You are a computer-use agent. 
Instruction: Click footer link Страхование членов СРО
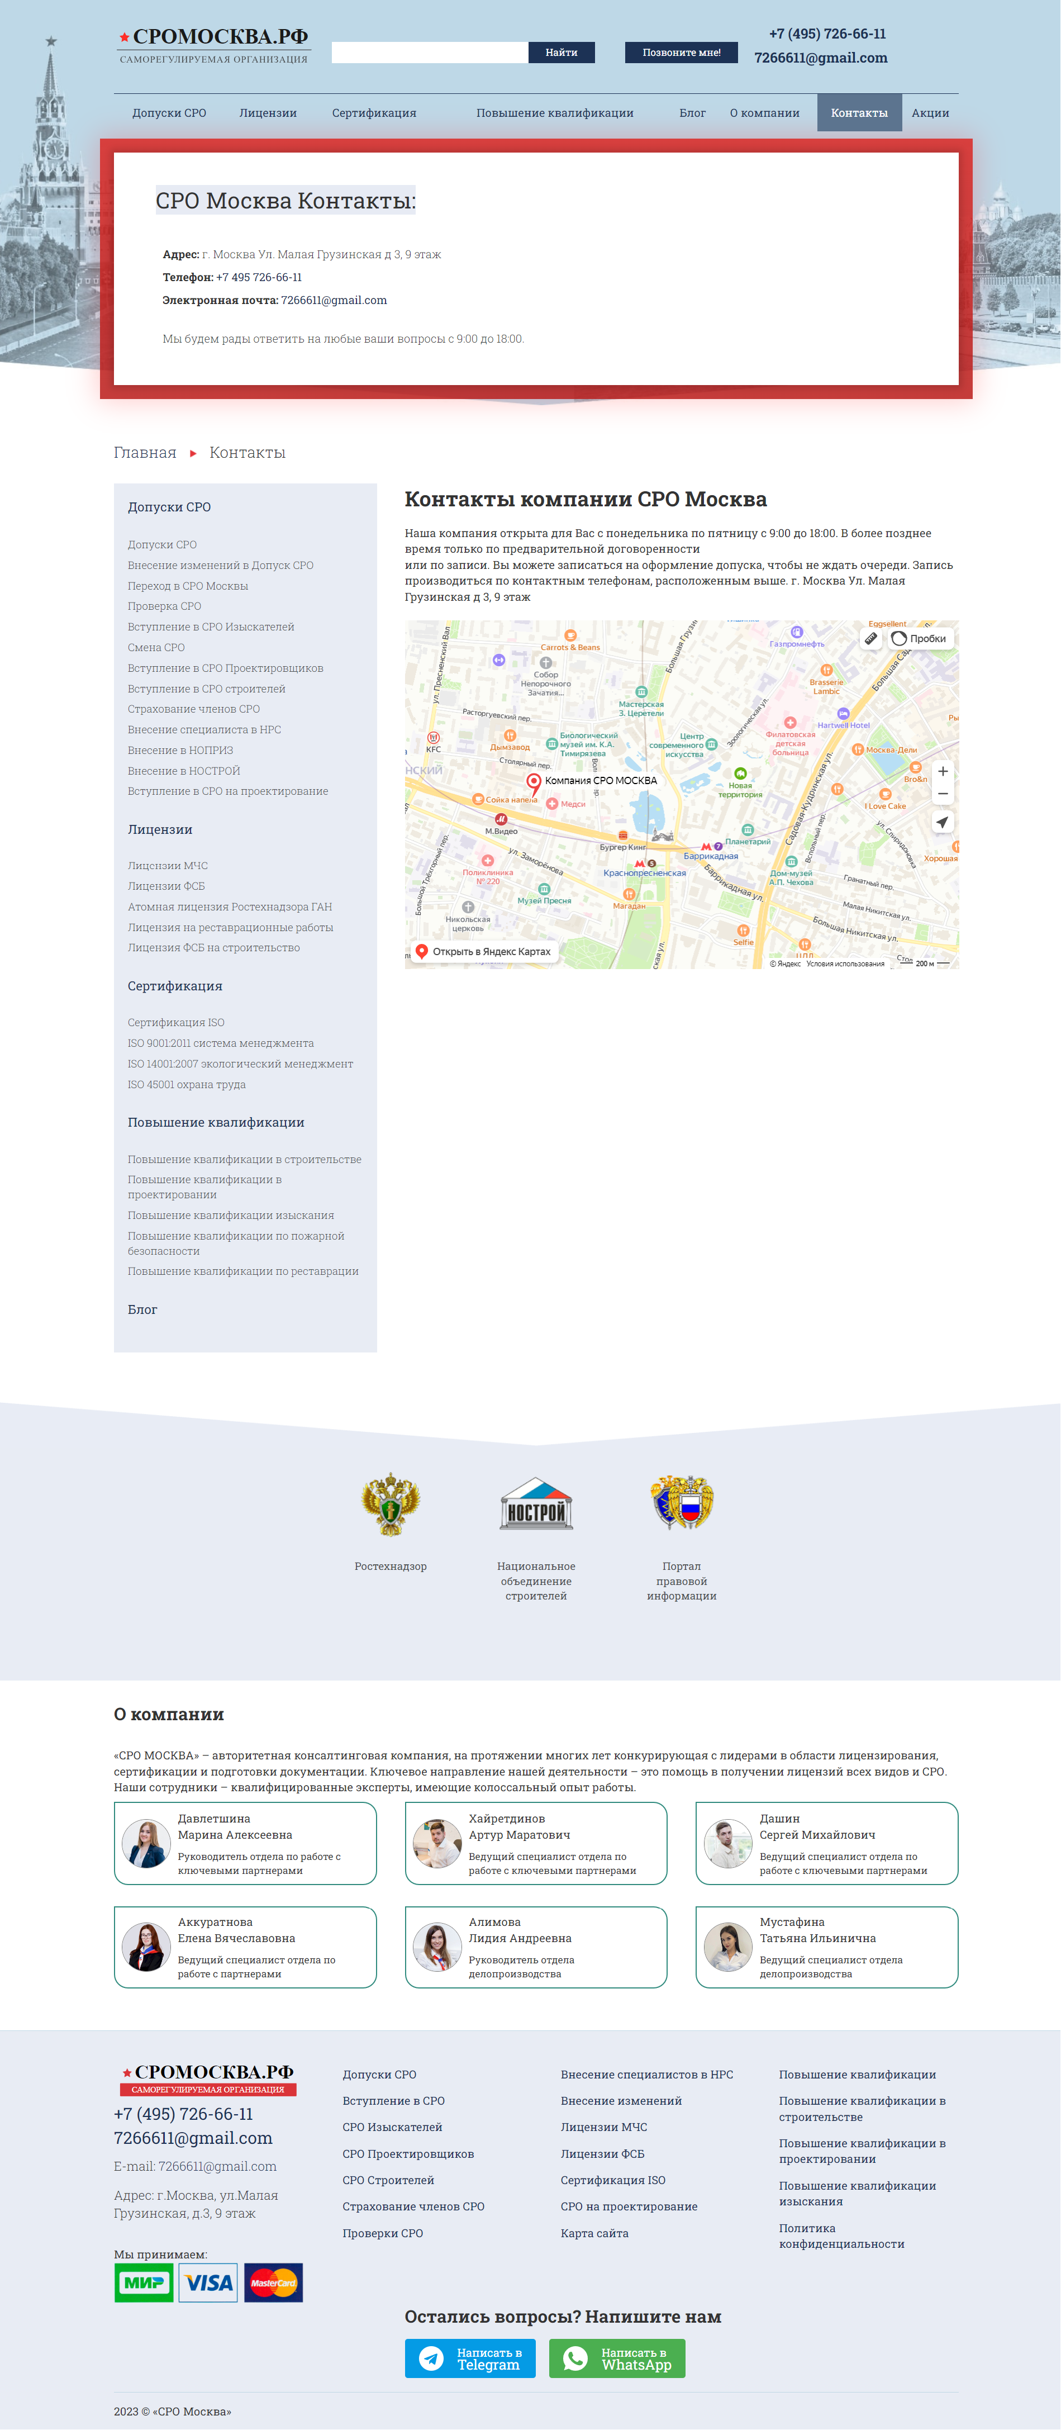point(413,2208)
